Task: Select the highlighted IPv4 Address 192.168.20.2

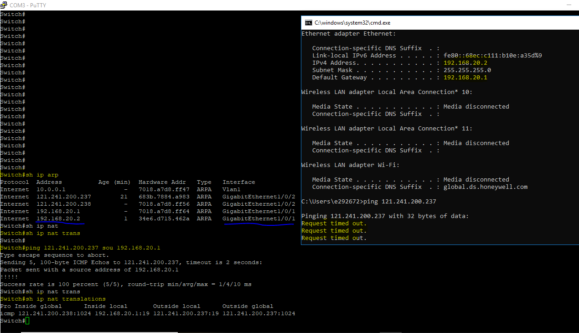Action: click(x=465, y=62)
